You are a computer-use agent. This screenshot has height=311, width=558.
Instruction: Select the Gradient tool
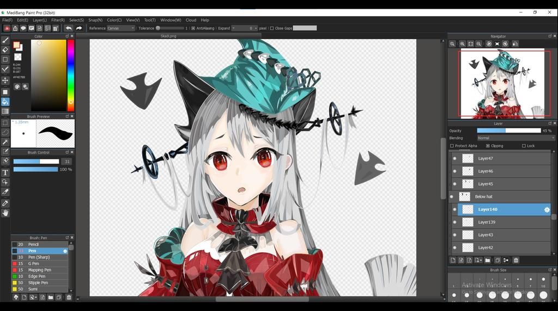point(5,111)
